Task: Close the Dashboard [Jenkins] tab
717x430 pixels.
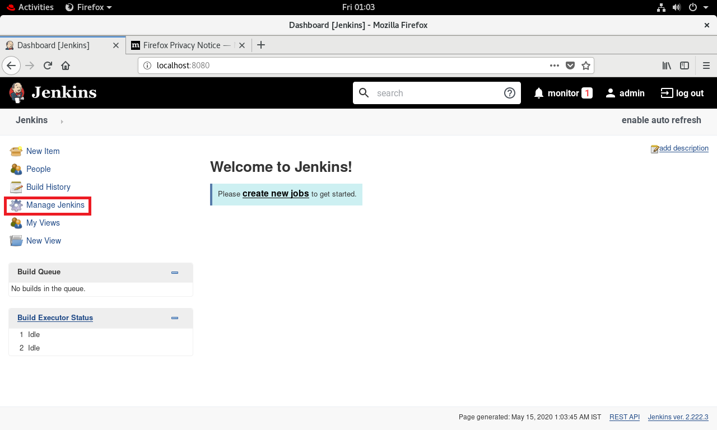Action: click(x=116, y=45)
